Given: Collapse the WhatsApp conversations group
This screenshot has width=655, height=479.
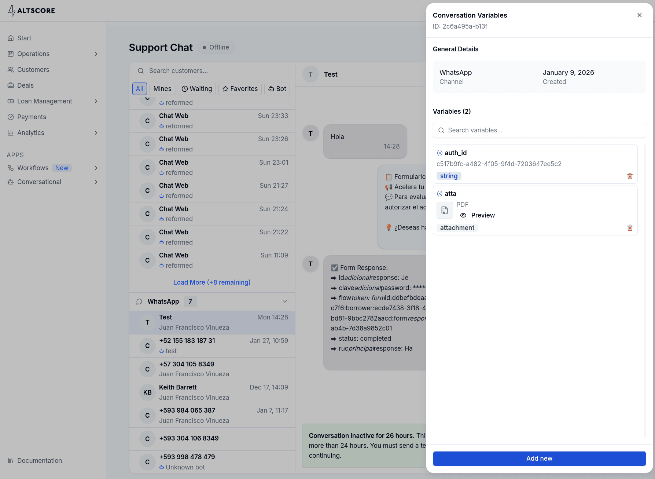Looking at the screenshot, I should [x=285, y=301].
